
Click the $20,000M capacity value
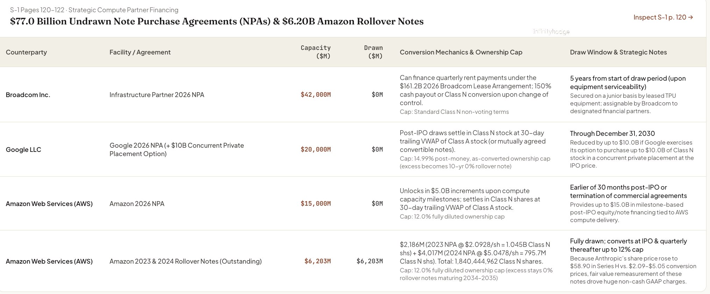tap(315, 149)
